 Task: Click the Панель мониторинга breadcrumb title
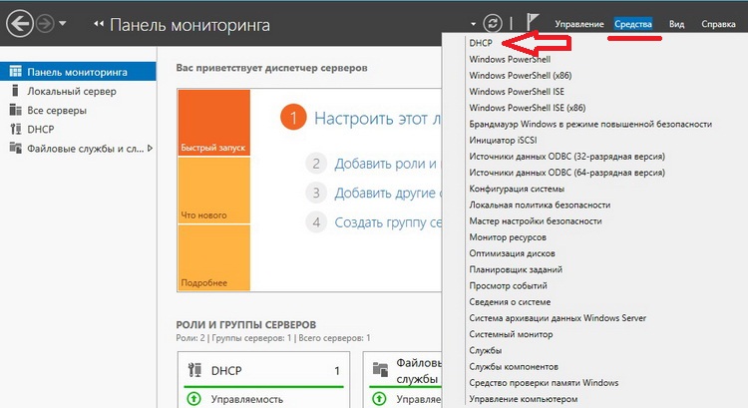pos(189,24)
